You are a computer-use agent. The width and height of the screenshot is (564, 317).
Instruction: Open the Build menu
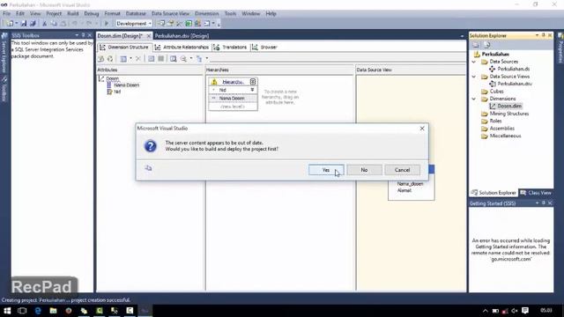(x=73, y=14)
